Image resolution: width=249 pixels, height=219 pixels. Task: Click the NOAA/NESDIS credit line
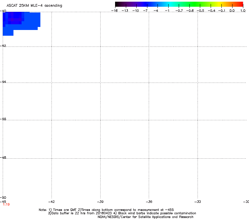pyautogui.click(x=145, y=217)
